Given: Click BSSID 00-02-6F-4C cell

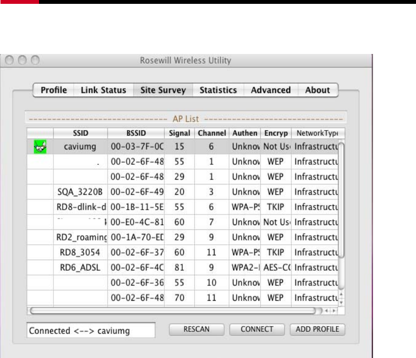Looking at the screenshot, I should pyautogui.click(x=136, y=267).
